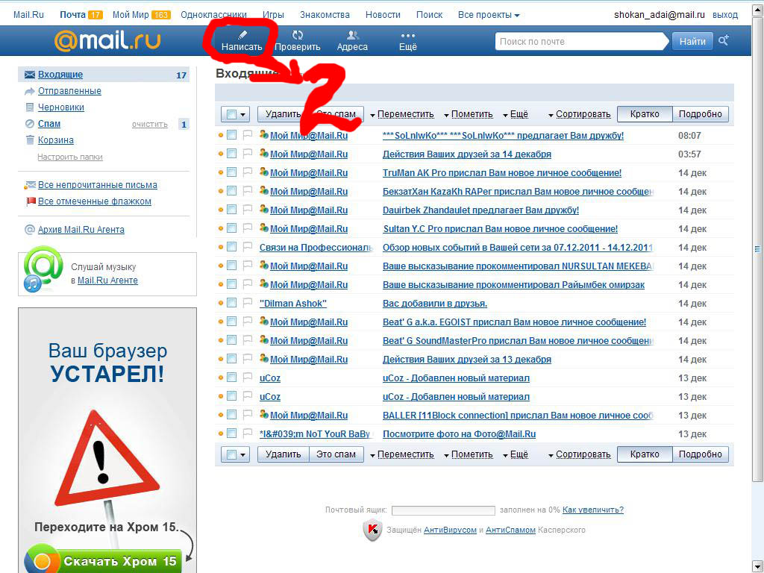Click the Написать compose pencil icon

242,35
